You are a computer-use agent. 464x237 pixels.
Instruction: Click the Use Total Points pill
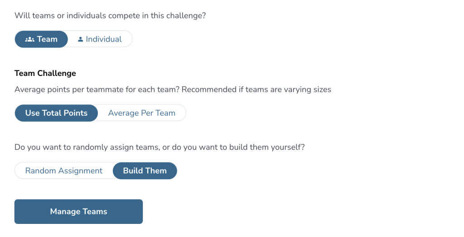56,113
